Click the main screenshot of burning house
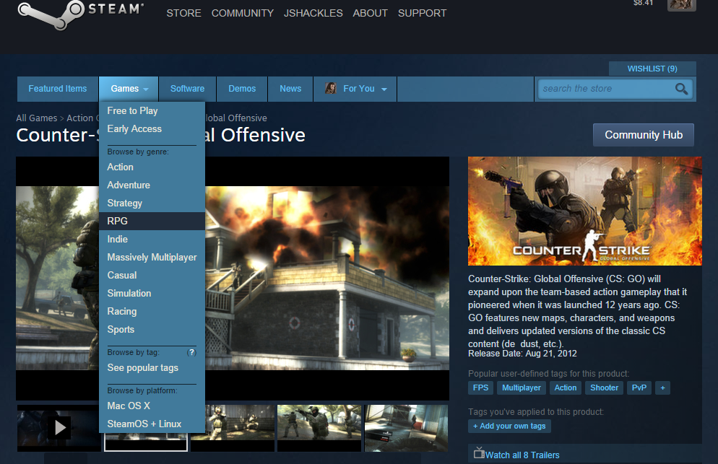 (x=327, y=279)
